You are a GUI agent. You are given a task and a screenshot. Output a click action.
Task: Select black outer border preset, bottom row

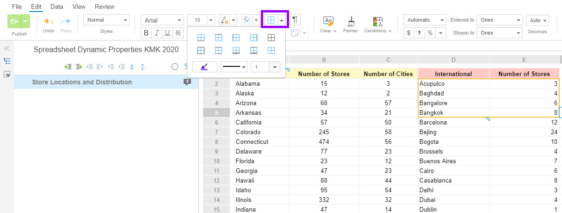pyautogui.click(x=201, y=50)
